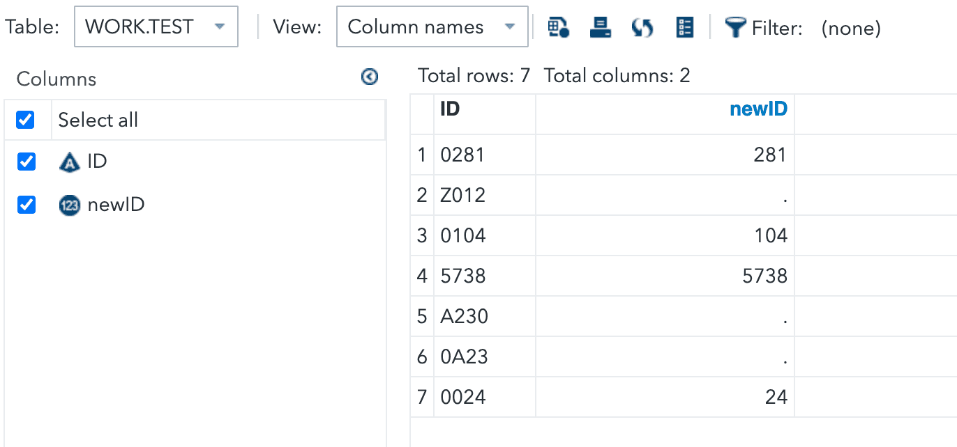Screen dimensions: 957x447
Task: Click the character type icon beside ID
Action: [70, 161]
